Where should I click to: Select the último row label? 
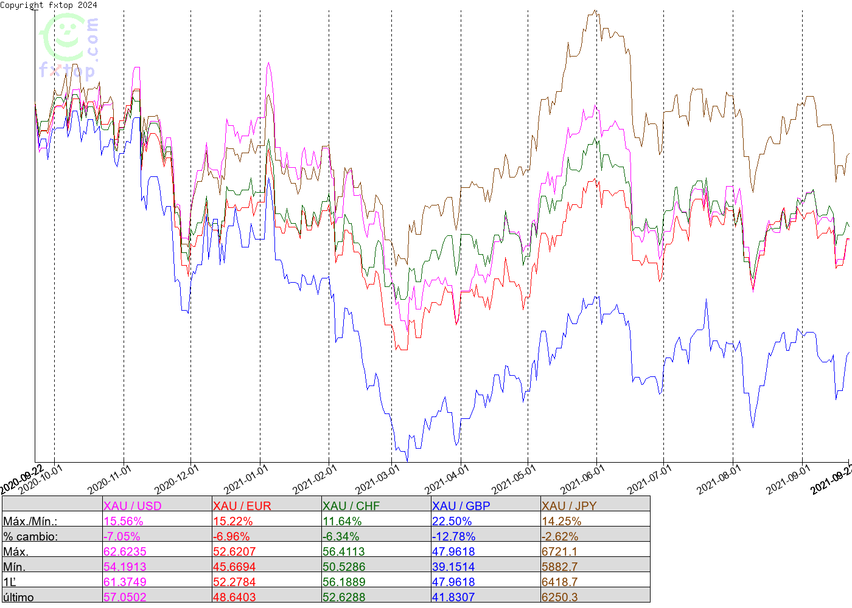click(19, 597)
